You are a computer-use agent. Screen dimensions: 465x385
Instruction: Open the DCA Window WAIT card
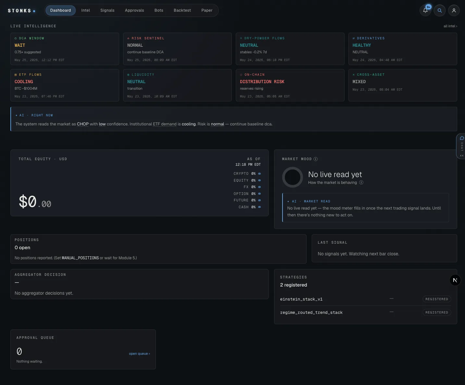coord(65,49)
